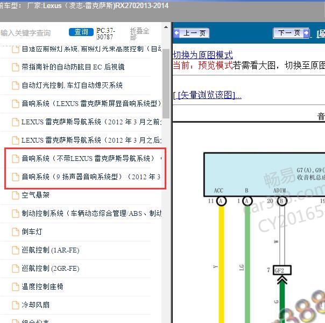Viewport: 325px width, 323px height.
Task: Click document icon beside 冷却风扇
Action: 16,305
